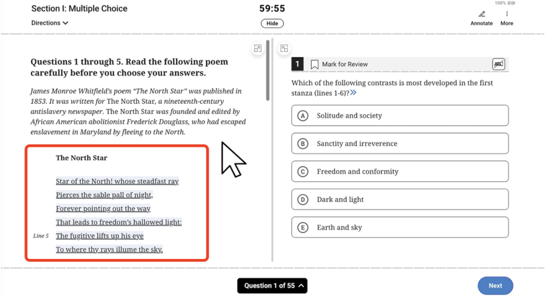The image size is (548, 301).
Task: Select answer A Solitude and society
Action: point(400,116)
